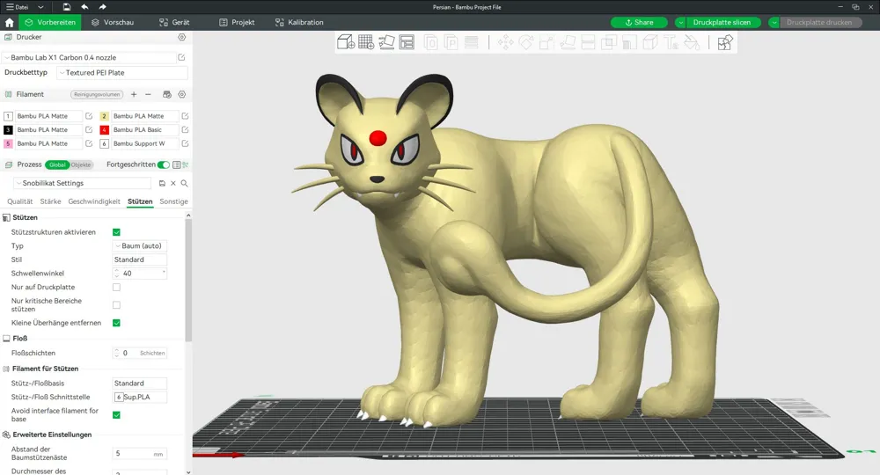880x475 pixels.
Task: Open the Textured PEI Plate dropdown
Action: tap(121, 73)
